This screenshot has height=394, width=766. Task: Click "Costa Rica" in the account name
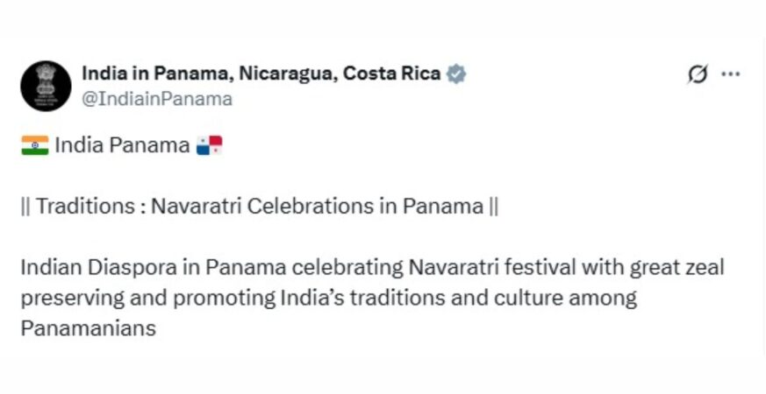tap(391, 74)
